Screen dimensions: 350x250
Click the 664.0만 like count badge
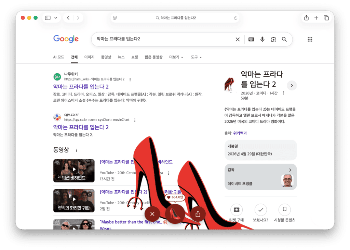(175, 197)
